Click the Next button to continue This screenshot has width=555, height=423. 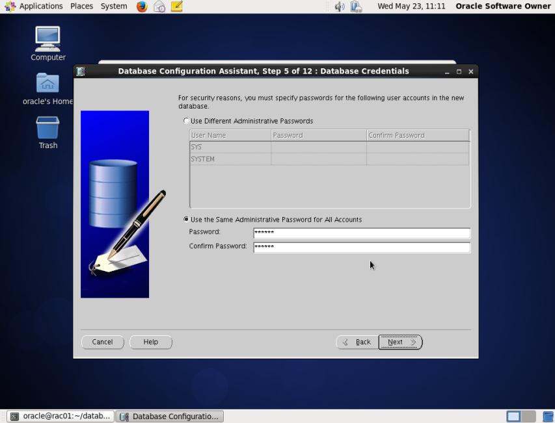399,342
